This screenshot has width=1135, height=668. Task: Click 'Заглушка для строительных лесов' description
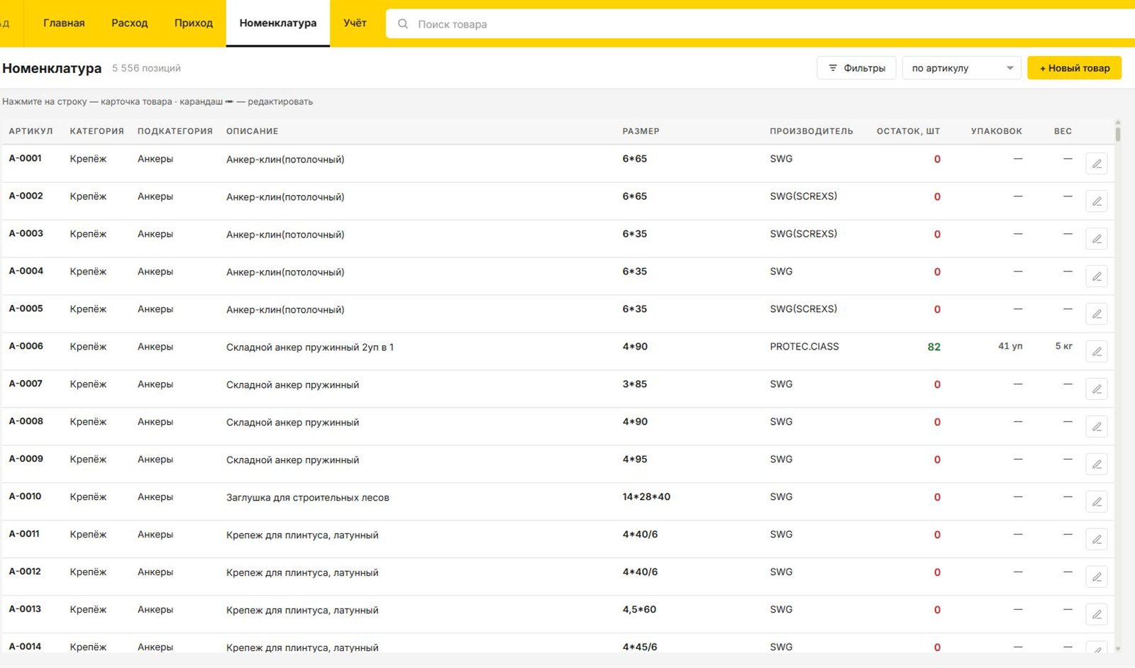[308, 498]
